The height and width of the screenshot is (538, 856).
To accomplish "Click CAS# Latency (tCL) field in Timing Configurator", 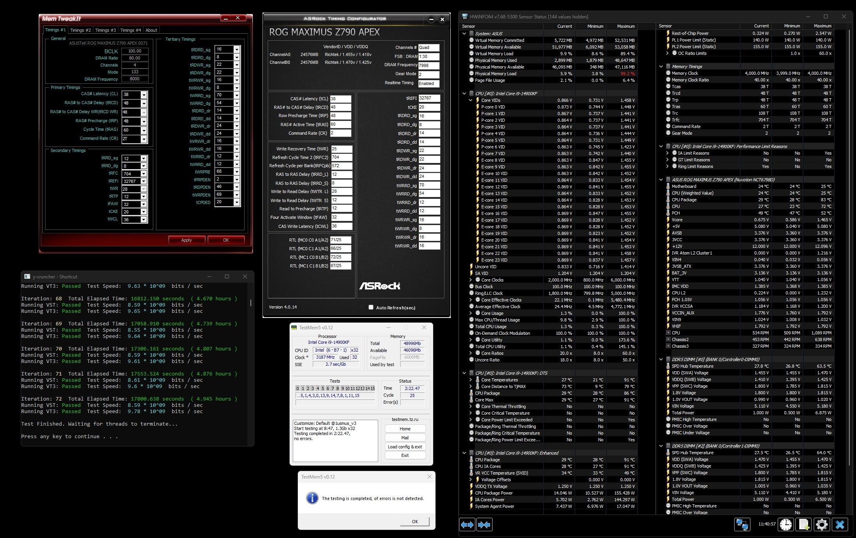I will pyautogui.click(x=341, y=99).
